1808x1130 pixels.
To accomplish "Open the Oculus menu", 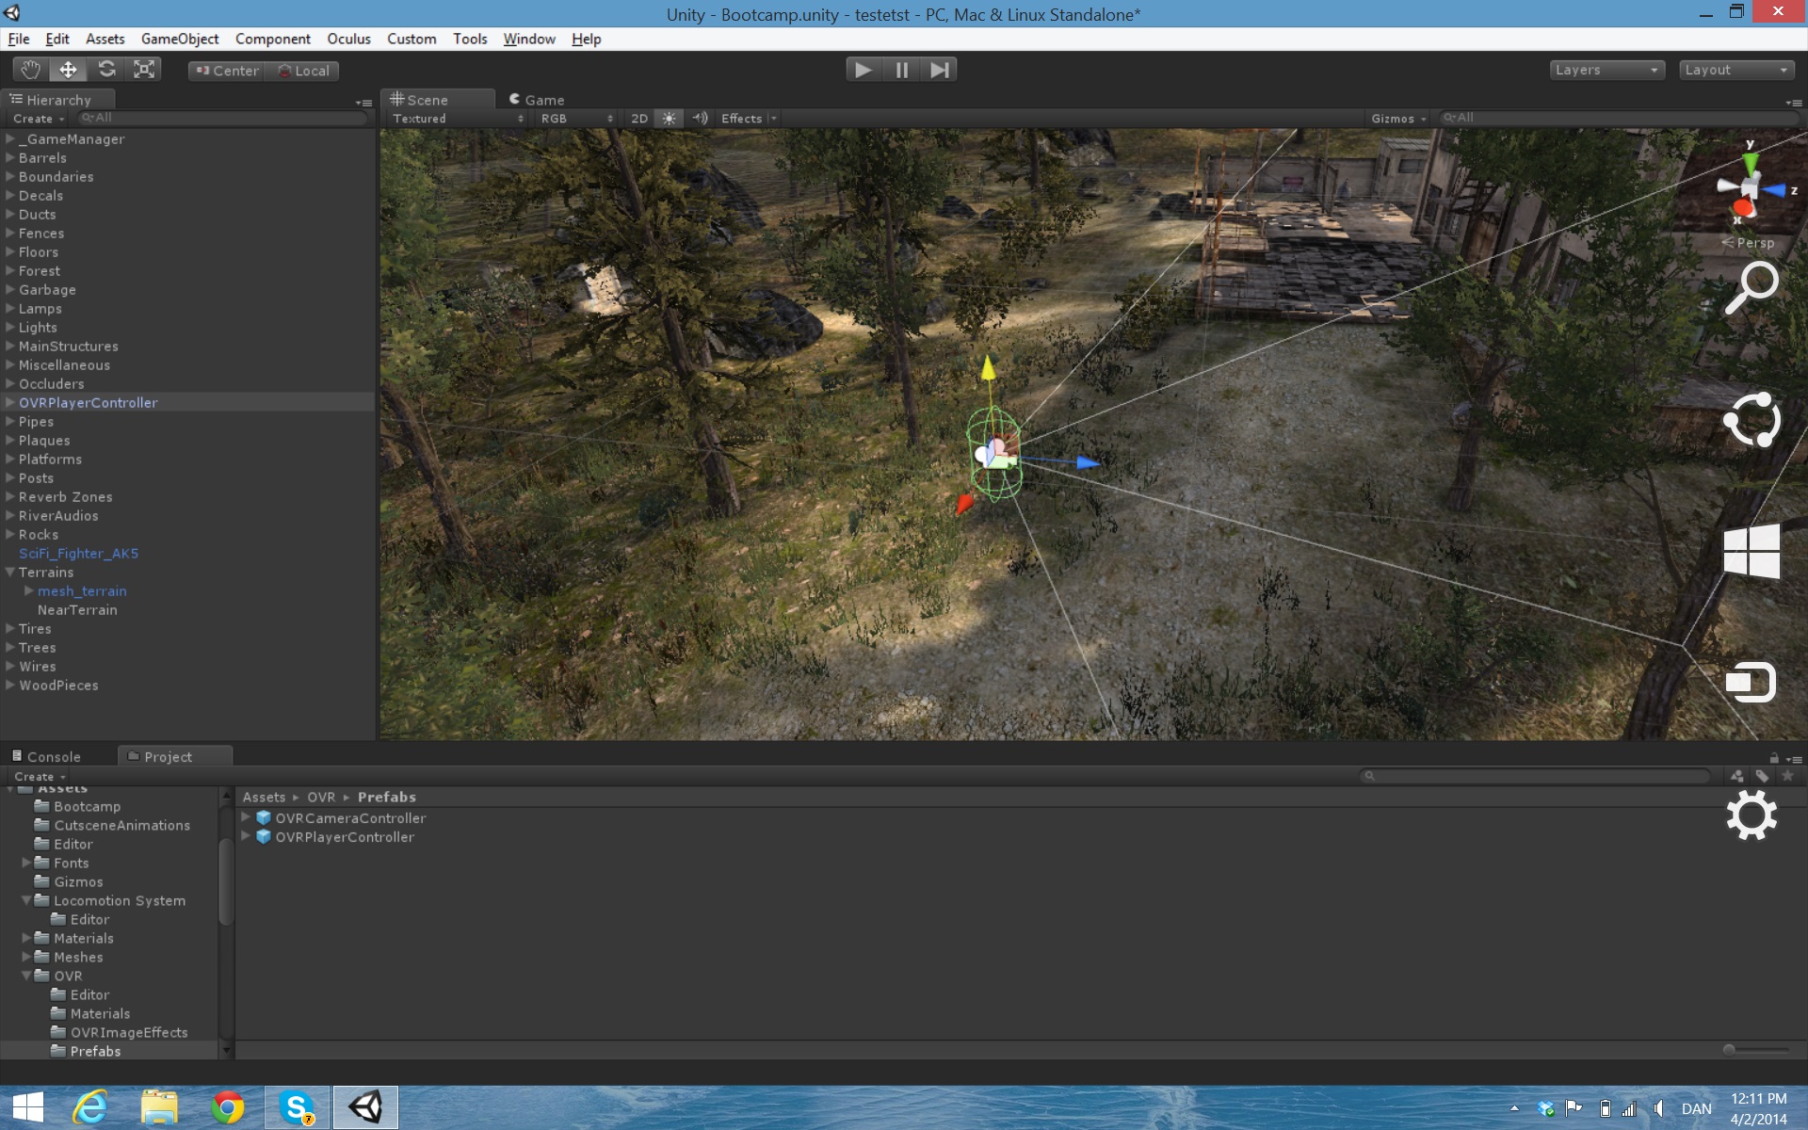I will [348, 39].
